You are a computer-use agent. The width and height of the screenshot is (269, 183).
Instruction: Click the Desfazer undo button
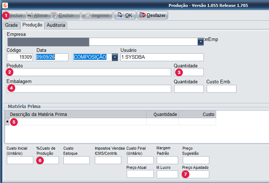pyautogui.click(x=152, y=15)
